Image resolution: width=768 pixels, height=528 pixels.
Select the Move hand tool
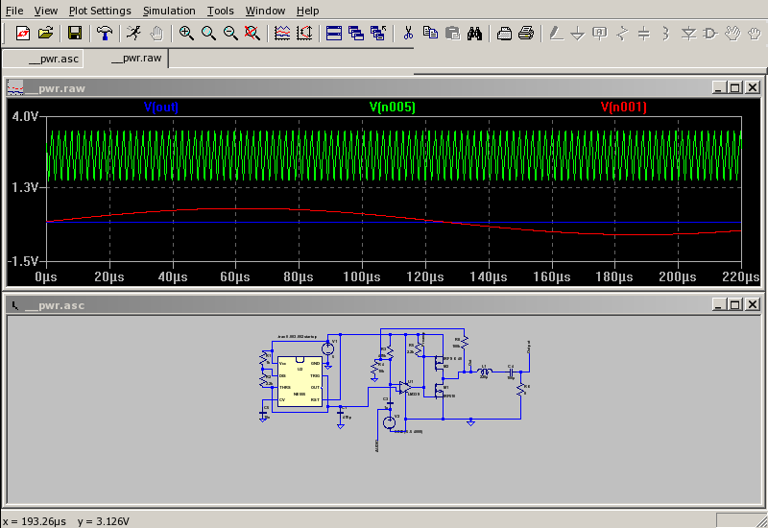[732, 34]
